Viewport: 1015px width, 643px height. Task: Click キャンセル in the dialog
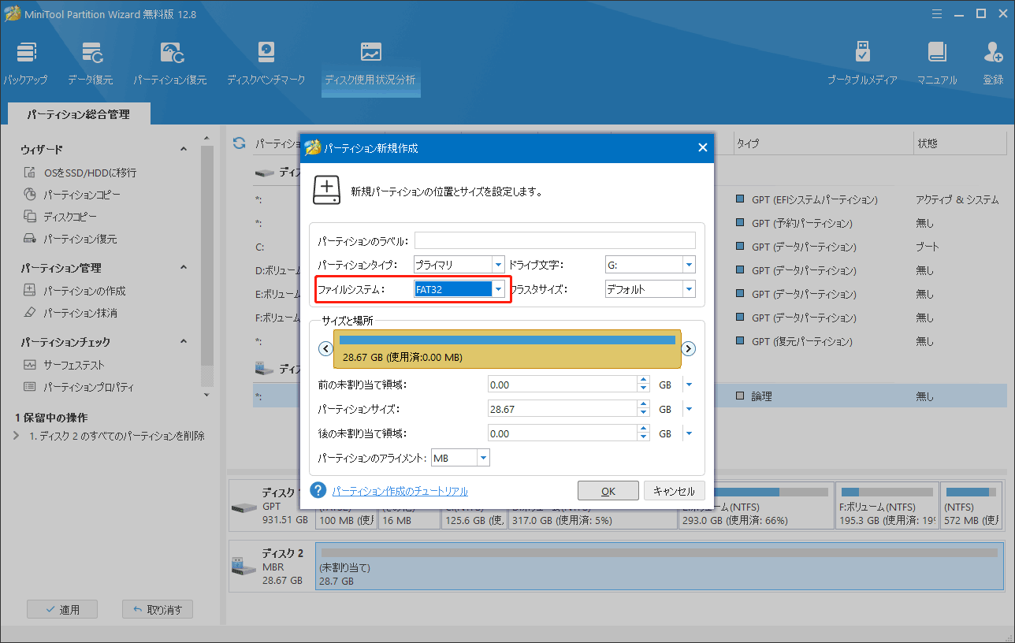[674, 490]
